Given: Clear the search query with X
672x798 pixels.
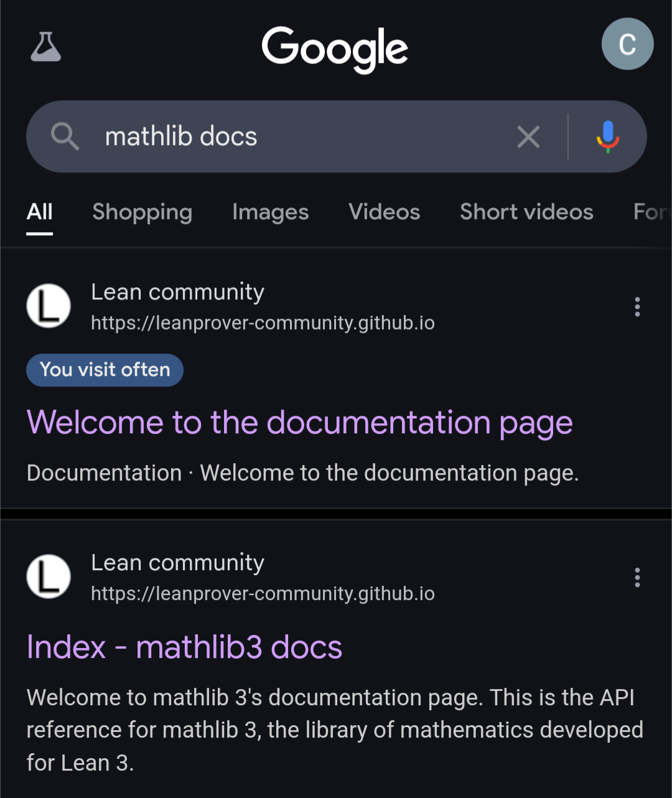Looking at the screenshot, I should pyautogui.click(x=528, y=137).
